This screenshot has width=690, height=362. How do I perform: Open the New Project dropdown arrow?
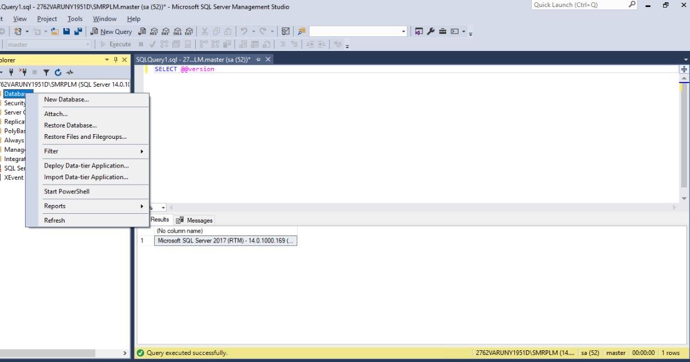tap(27, 32)
